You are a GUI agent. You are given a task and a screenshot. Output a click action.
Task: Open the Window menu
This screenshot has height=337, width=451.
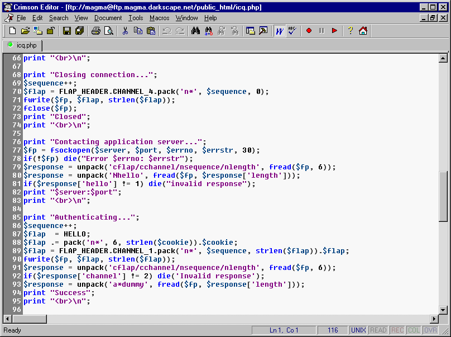pos(186,18)
